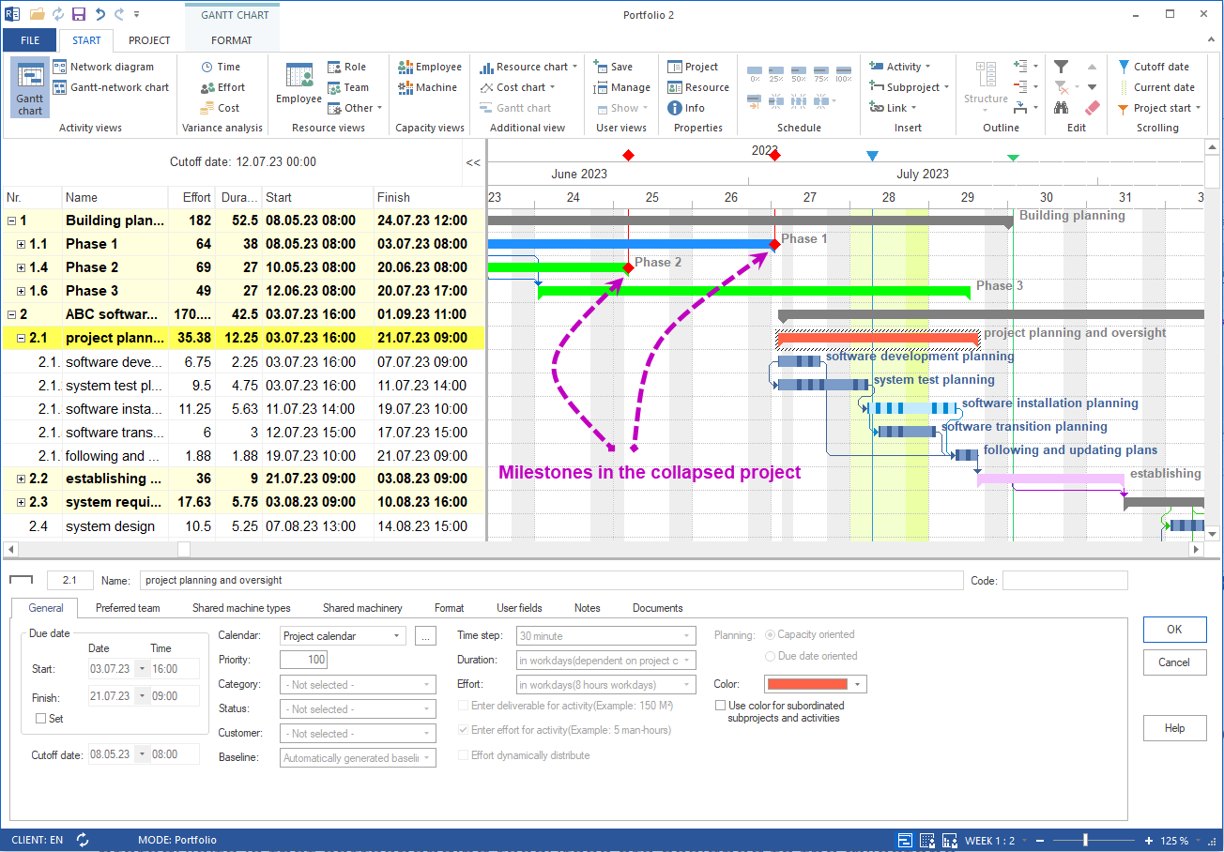Click the Help button
The height and width of the screenshot is (852, 1224).
tap(1174, 728)
